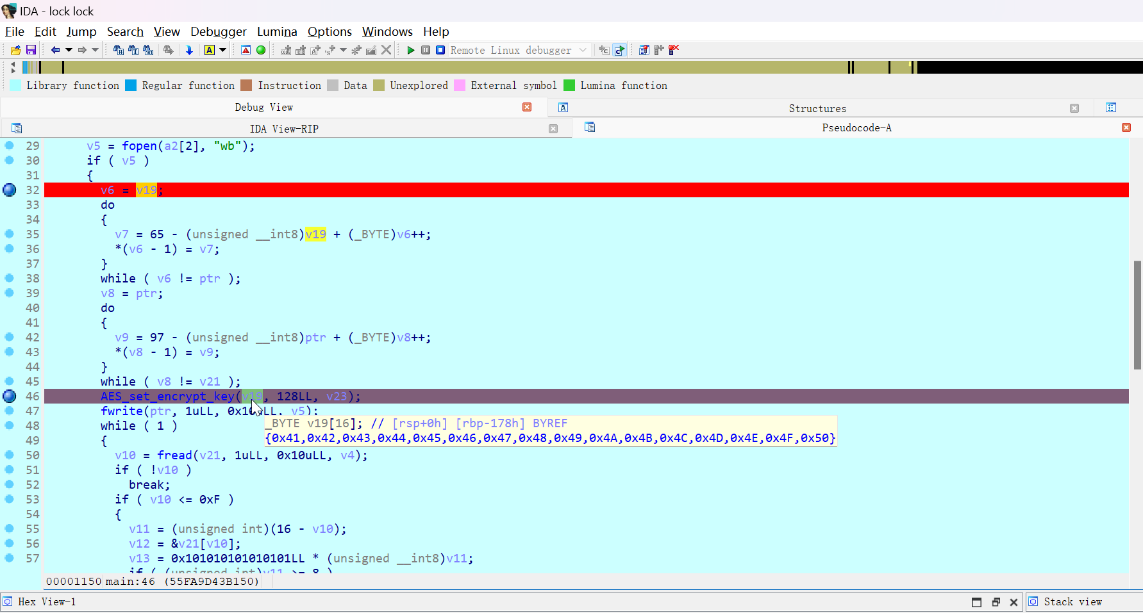
Task: Pause the debugged process
Action: pyautogui.click(x=426, y=50)
